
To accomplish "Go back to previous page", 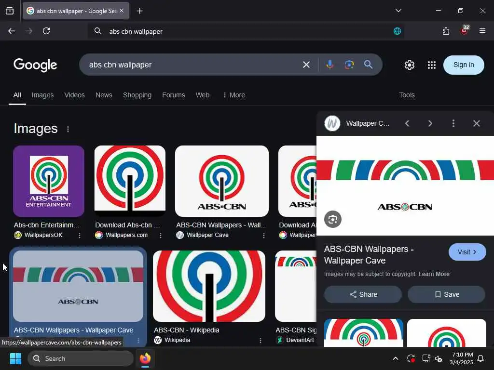I will (x=12, y=31).
